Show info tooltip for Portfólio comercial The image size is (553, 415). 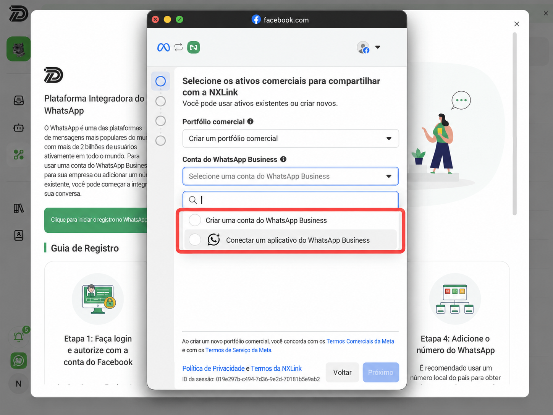click(251, 122)
